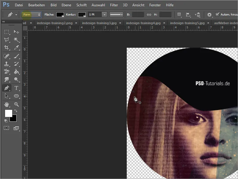This screenshot has height=179, width=238.
Task: Toggle Quick Mask mode
Action: (6, 128)
